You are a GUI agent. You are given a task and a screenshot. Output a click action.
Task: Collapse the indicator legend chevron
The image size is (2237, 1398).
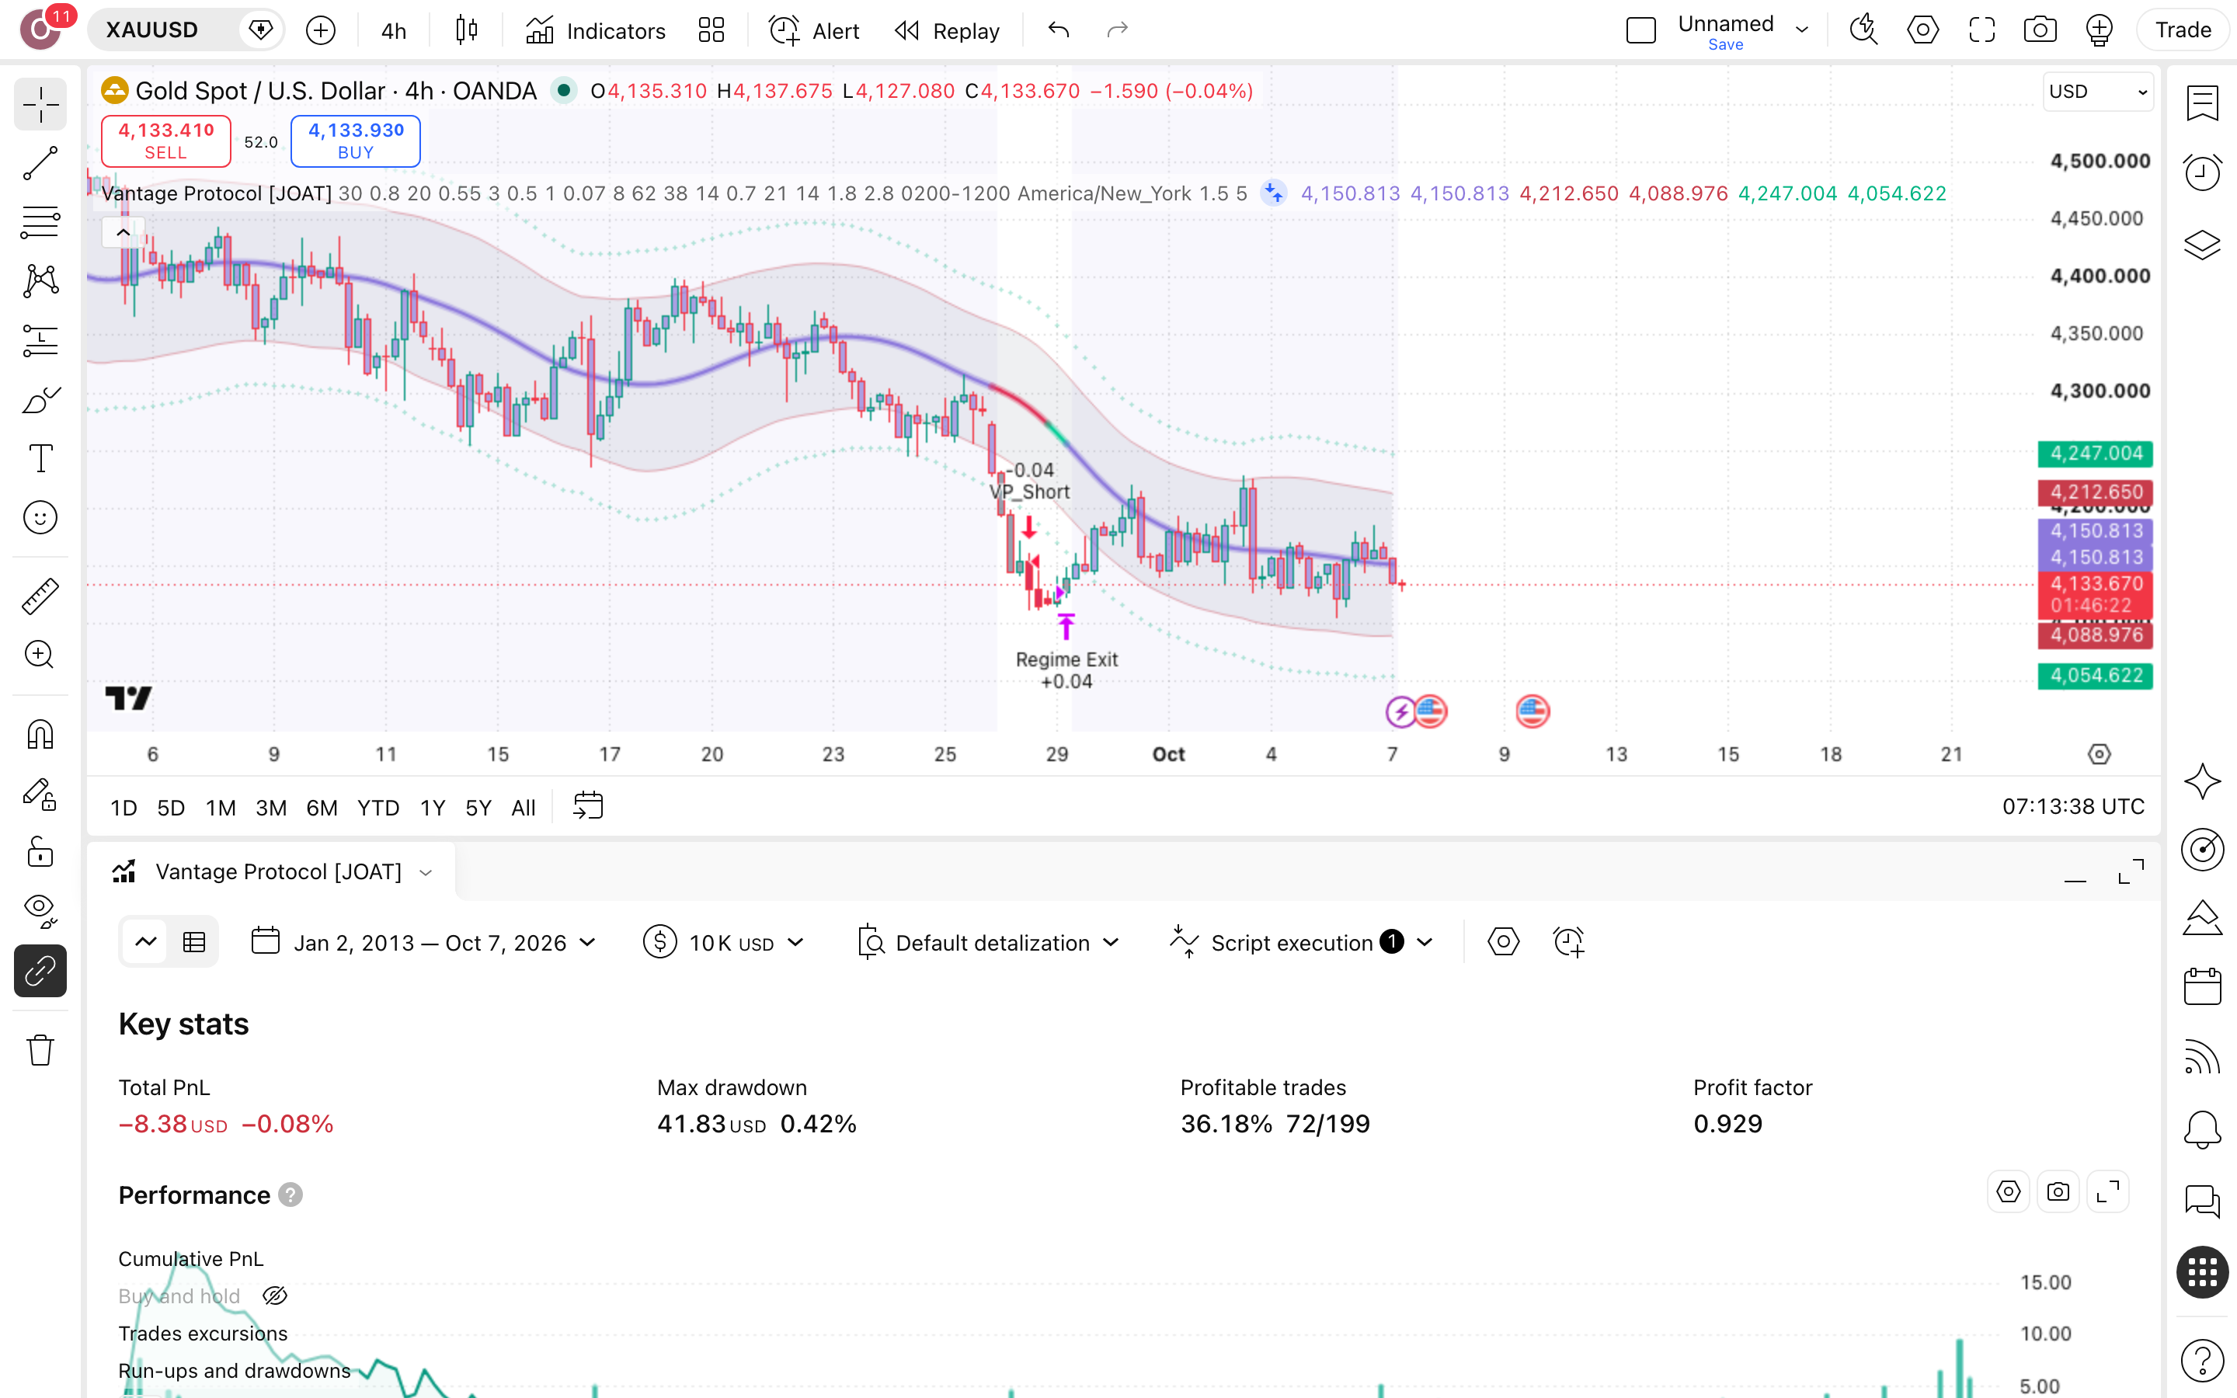pos(123,232)
